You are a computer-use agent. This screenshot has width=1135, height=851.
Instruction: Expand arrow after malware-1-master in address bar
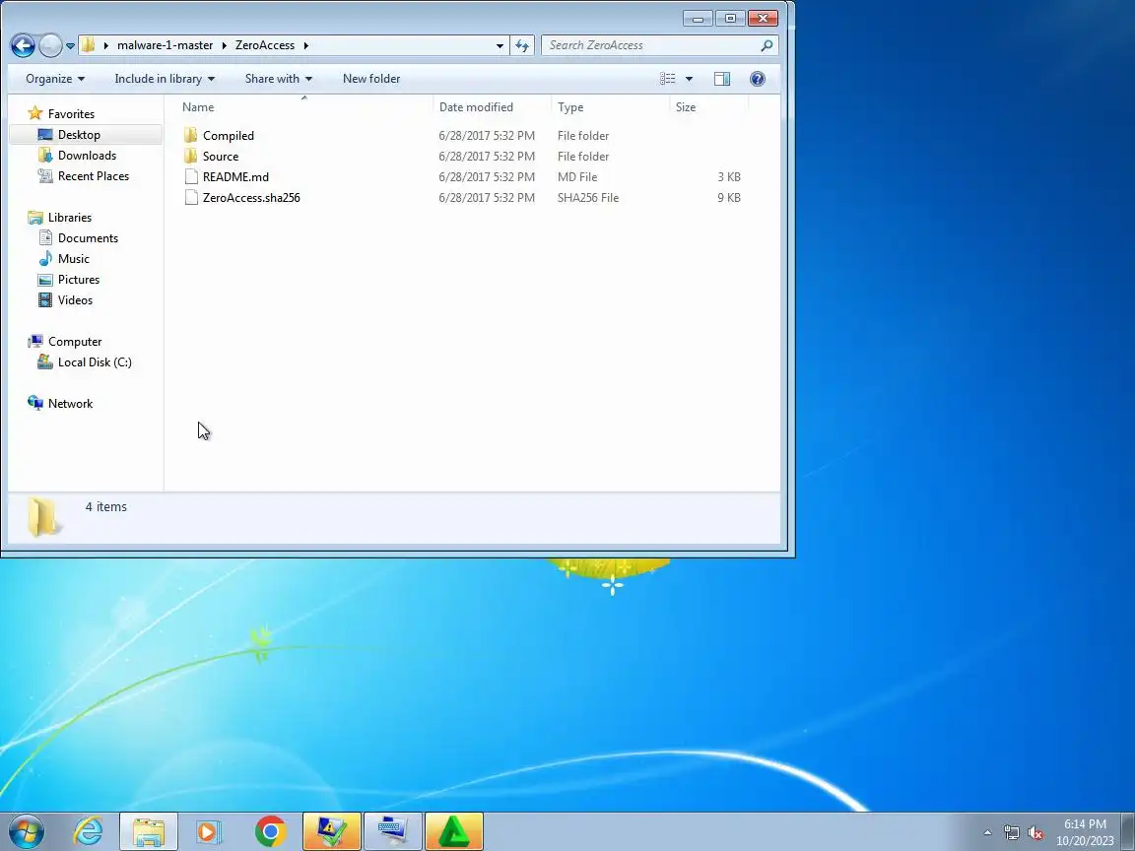(224, 45)
